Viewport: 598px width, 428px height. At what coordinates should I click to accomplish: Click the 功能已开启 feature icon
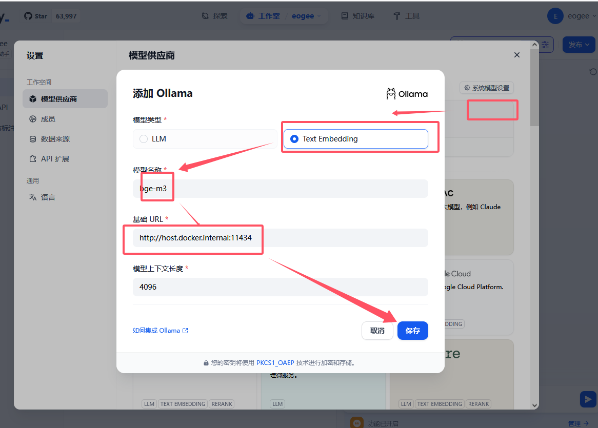click(356, 423)
